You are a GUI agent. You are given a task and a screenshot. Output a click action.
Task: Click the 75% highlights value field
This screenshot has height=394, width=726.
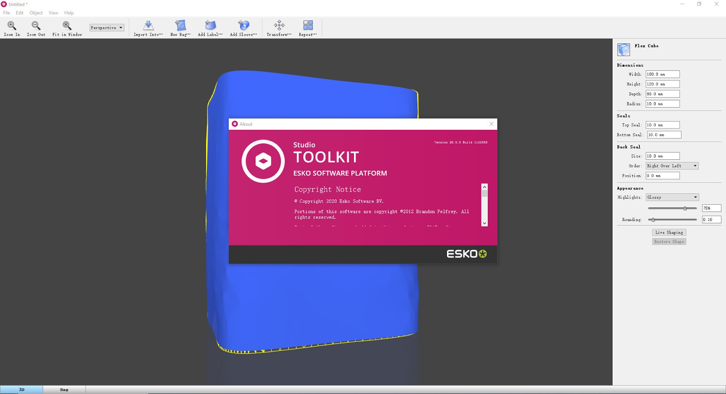coord(711,208)
